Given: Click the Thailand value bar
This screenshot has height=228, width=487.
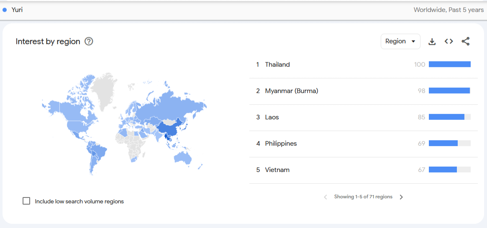Looking at the screenshot, I should click(450, 64).
